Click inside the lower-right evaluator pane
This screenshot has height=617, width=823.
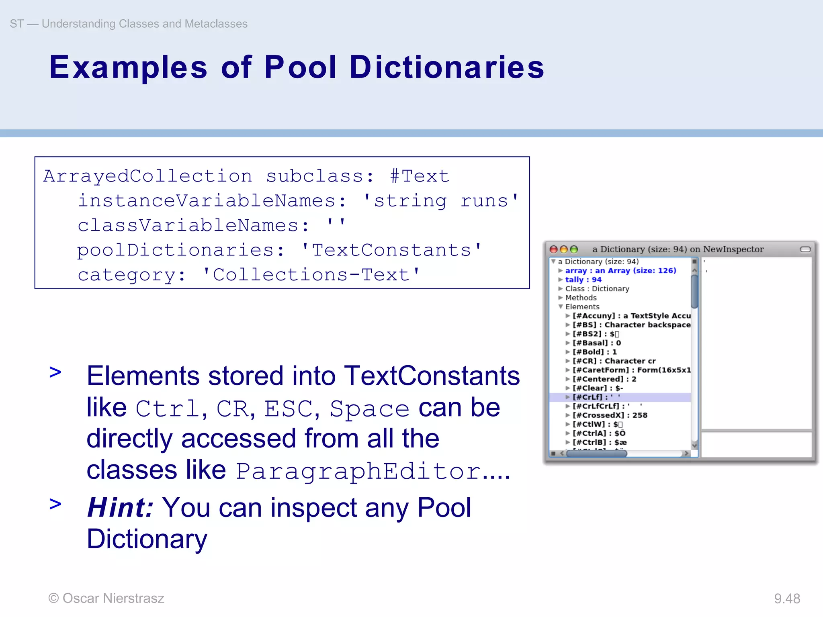[756, 445]
